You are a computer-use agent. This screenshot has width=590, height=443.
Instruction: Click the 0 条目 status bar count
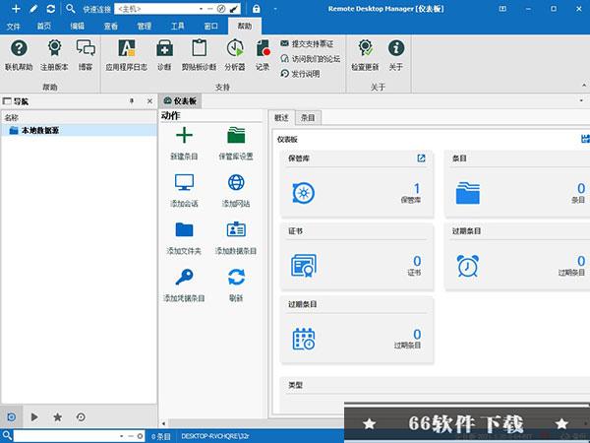[160, 436]
